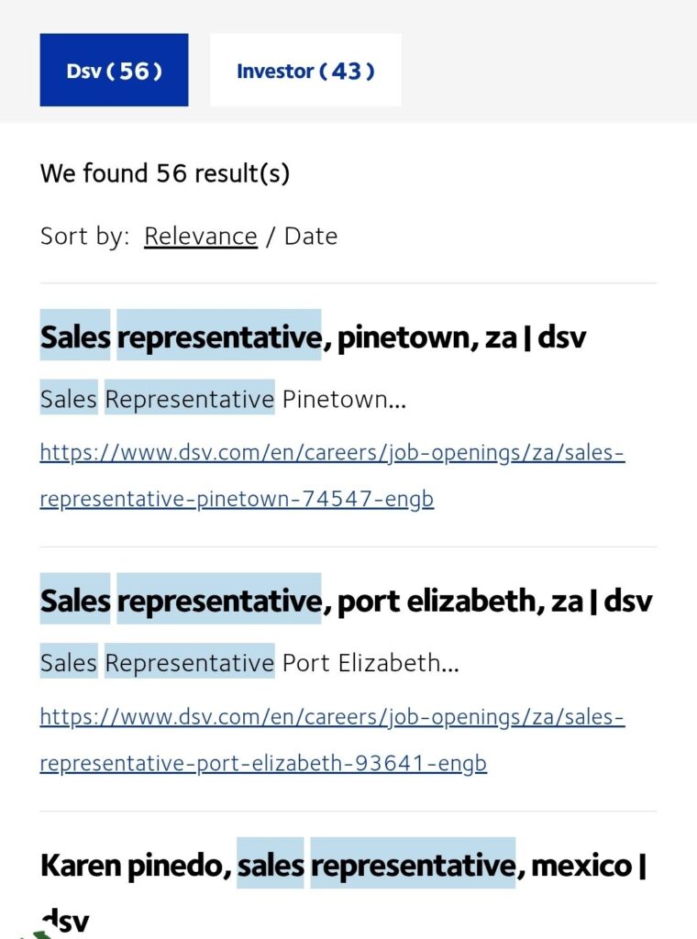Screen dimensions: 697x939
Task: Open the Sales representative Pinetown result title
Action: click(313, 337)
